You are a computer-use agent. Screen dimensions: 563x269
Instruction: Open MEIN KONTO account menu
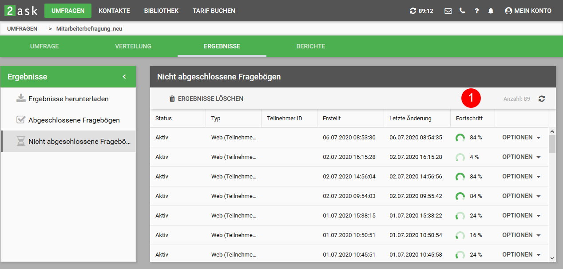tap(528, 11)
